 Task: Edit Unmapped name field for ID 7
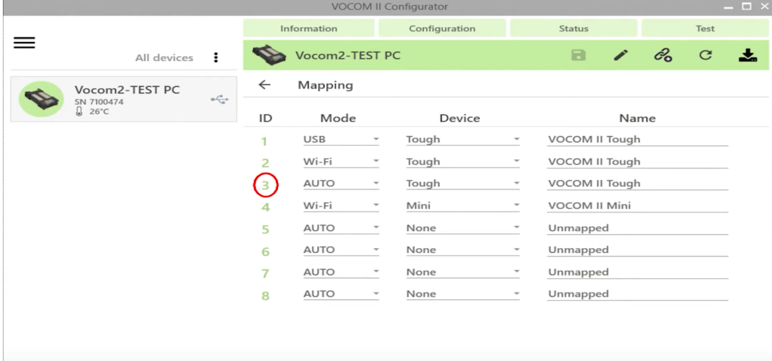(x=637, y=272)
